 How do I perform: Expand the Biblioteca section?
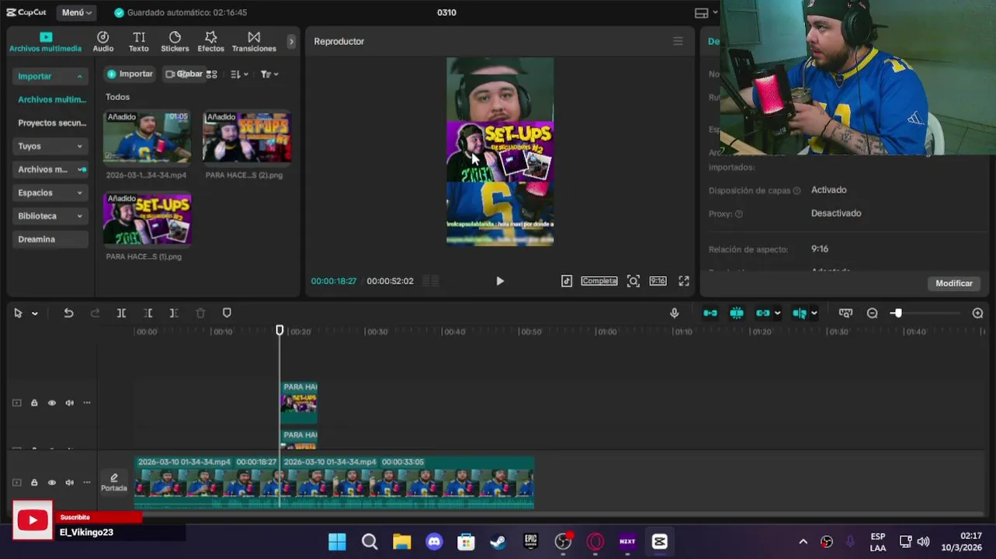click(x=50, y=216)
